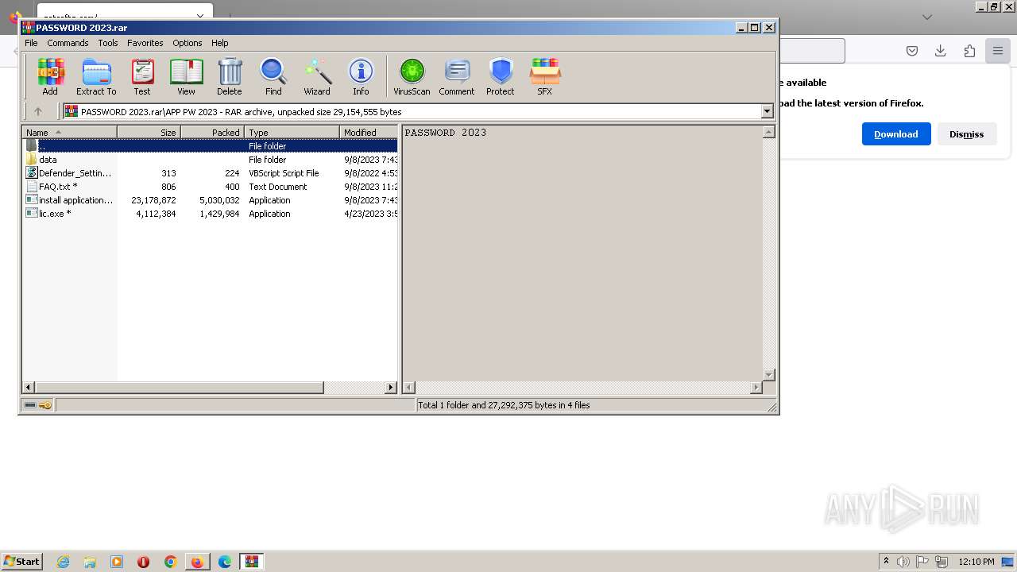1017x572 pixels.
Task: Click the Extract To toolbar icon
Action: (x=96, y=77)
